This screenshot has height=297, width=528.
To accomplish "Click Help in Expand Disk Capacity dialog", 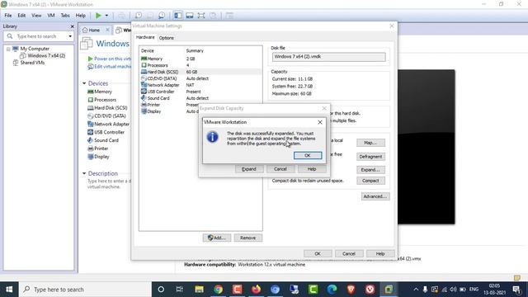I will click(x=312, y=169).
